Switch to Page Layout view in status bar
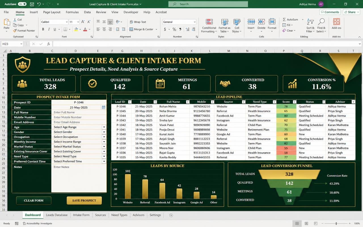363x227 pixels. point(306,224)
